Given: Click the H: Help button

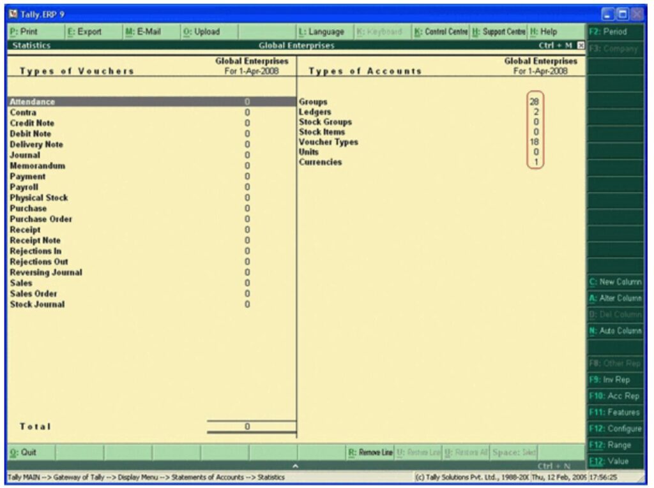Looking at the screenshot, I should point(556,32).
